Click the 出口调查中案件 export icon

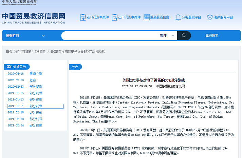point(114,17)
